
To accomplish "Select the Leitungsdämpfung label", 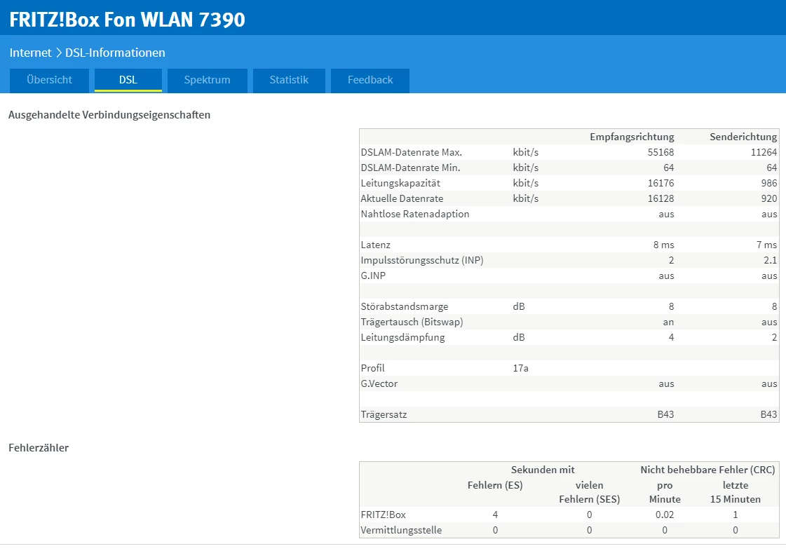I will 402,337.
